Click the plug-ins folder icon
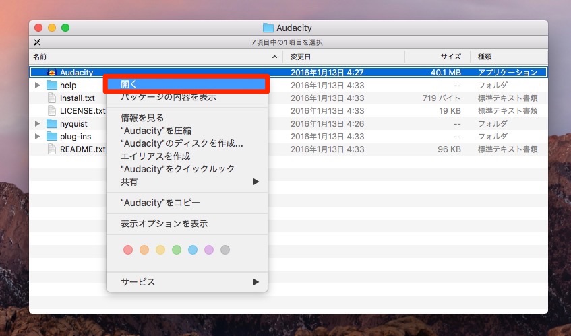 click(x=52, y=137)
